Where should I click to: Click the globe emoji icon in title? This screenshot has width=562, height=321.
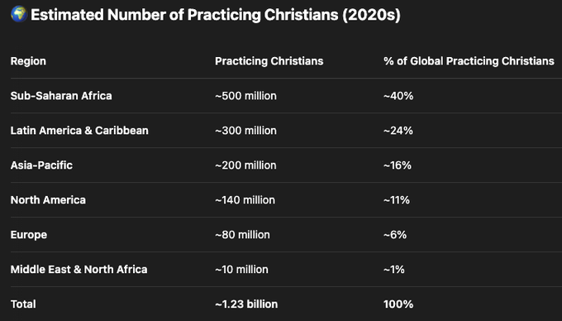19,14
